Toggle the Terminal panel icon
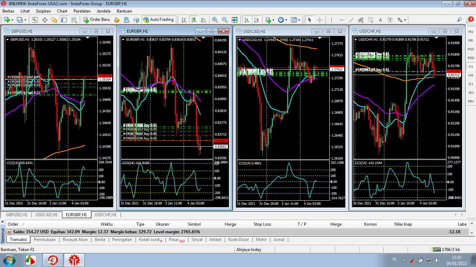 (x=64, y=20)
